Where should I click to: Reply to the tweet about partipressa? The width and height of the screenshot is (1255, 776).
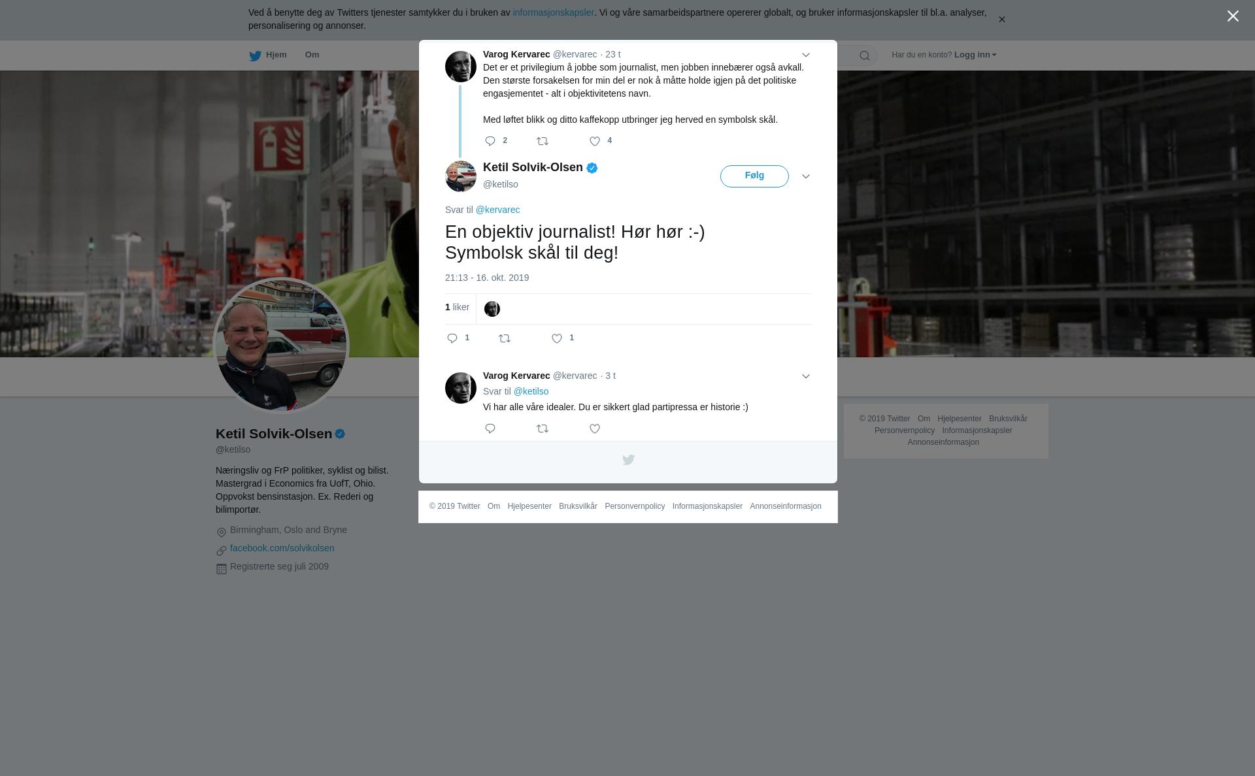[490, 428]
